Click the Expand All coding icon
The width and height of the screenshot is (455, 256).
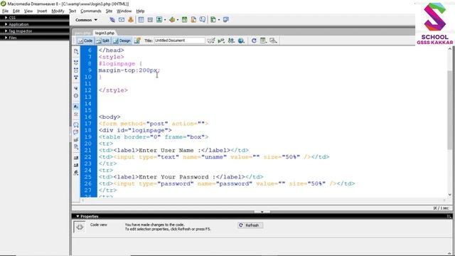pyautogui.click(x=76, y=78)
